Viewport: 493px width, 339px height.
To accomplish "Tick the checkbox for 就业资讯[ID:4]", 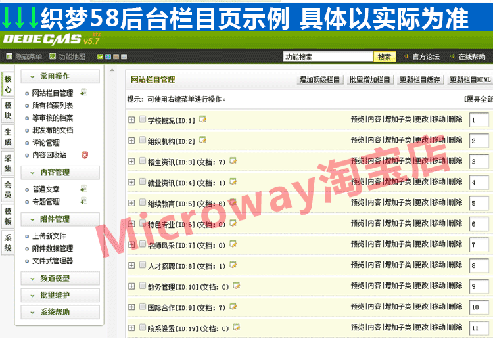I will click(143, 181).
